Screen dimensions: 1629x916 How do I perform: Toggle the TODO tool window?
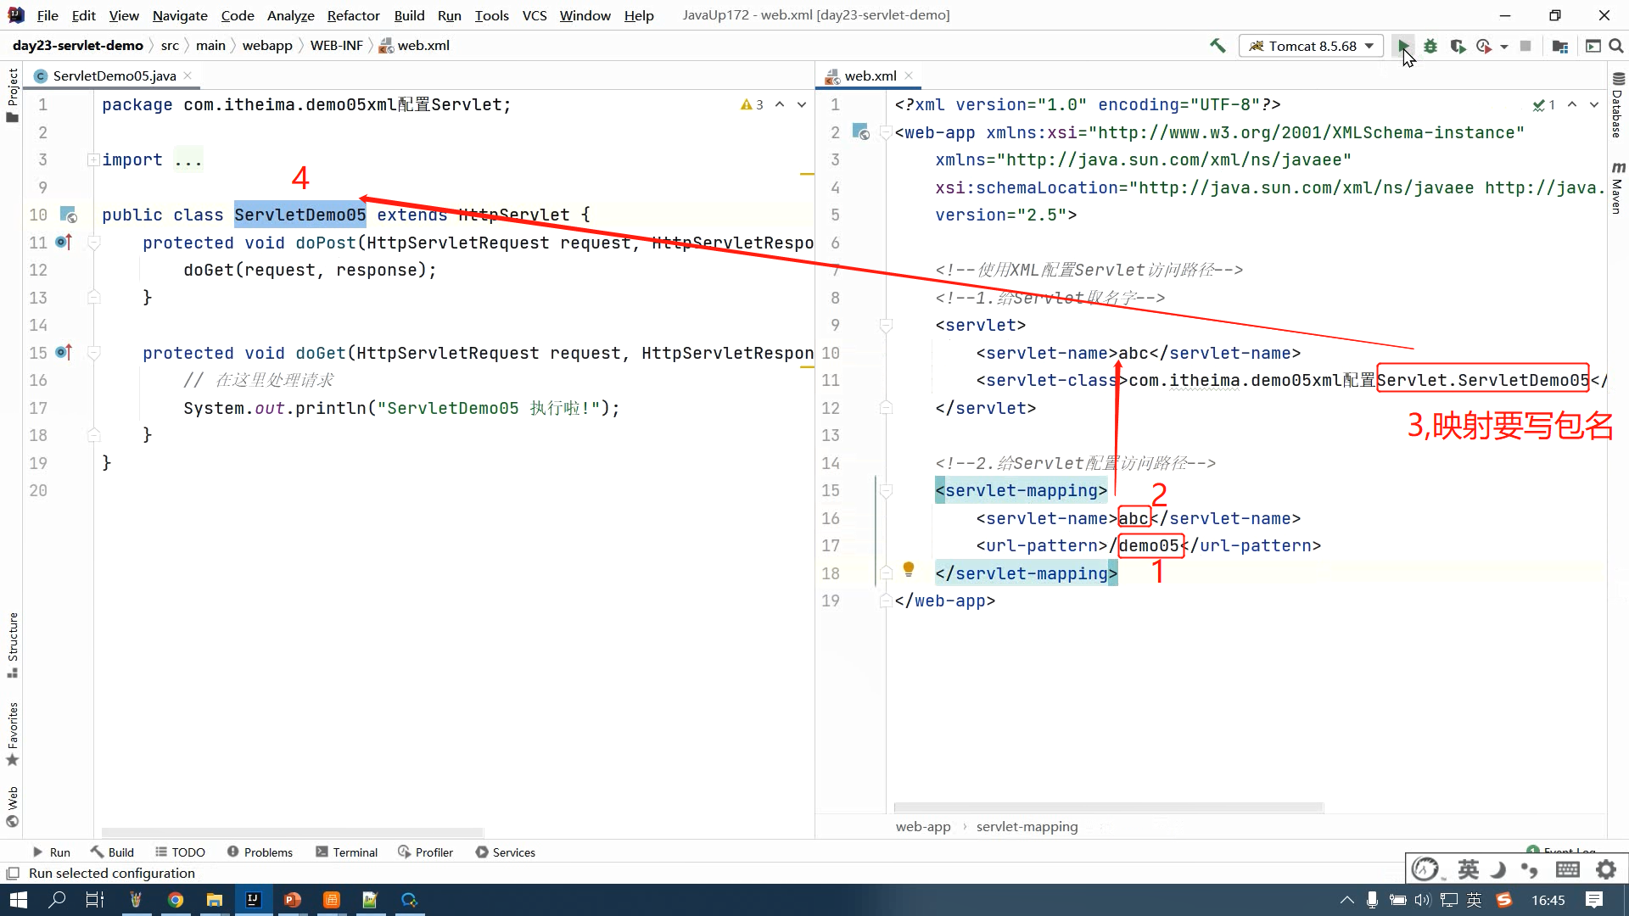[180, 852]
